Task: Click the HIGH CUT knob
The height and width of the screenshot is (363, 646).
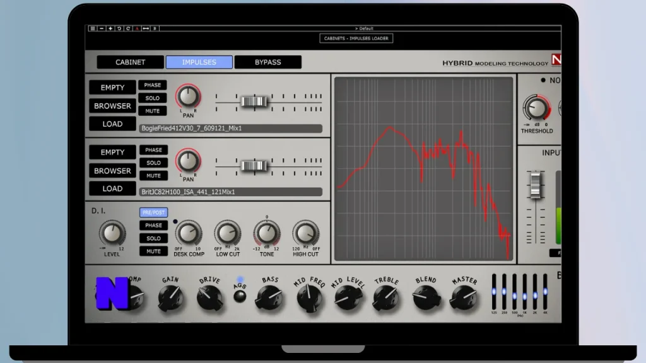Action: 305,233
